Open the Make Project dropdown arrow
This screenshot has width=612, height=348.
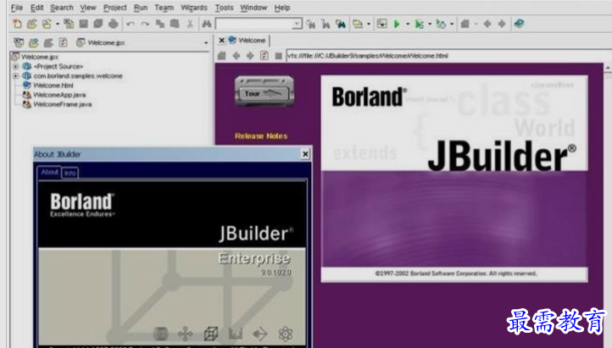click(369, 25)
